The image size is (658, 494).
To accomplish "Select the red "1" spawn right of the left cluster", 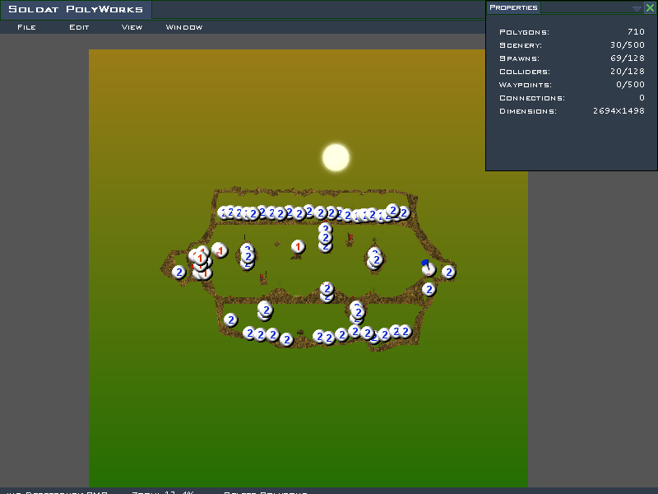I will pos(220,249).
